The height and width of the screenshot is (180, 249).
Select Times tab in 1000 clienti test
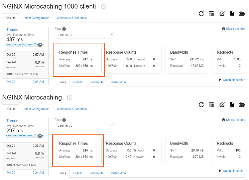point(62,82)
